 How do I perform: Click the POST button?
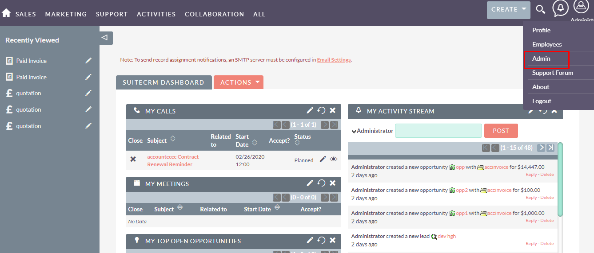[501, 131]
